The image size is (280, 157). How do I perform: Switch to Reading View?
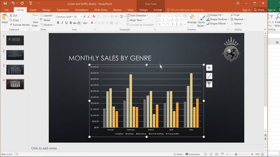217,154
